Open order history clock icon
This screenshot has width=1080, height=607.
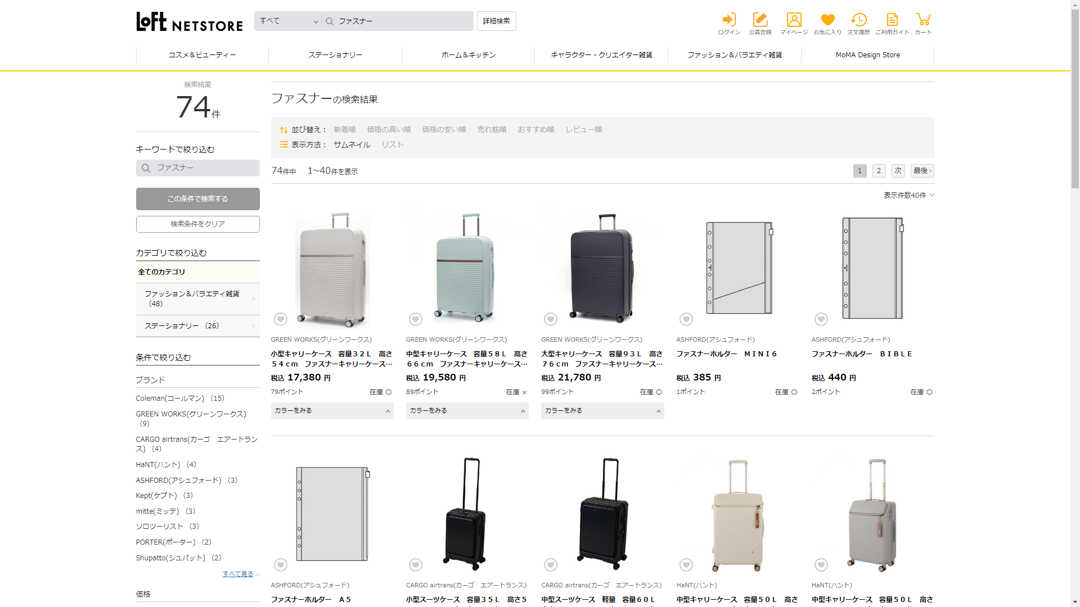pyautogui.click(x=858, y=20)
